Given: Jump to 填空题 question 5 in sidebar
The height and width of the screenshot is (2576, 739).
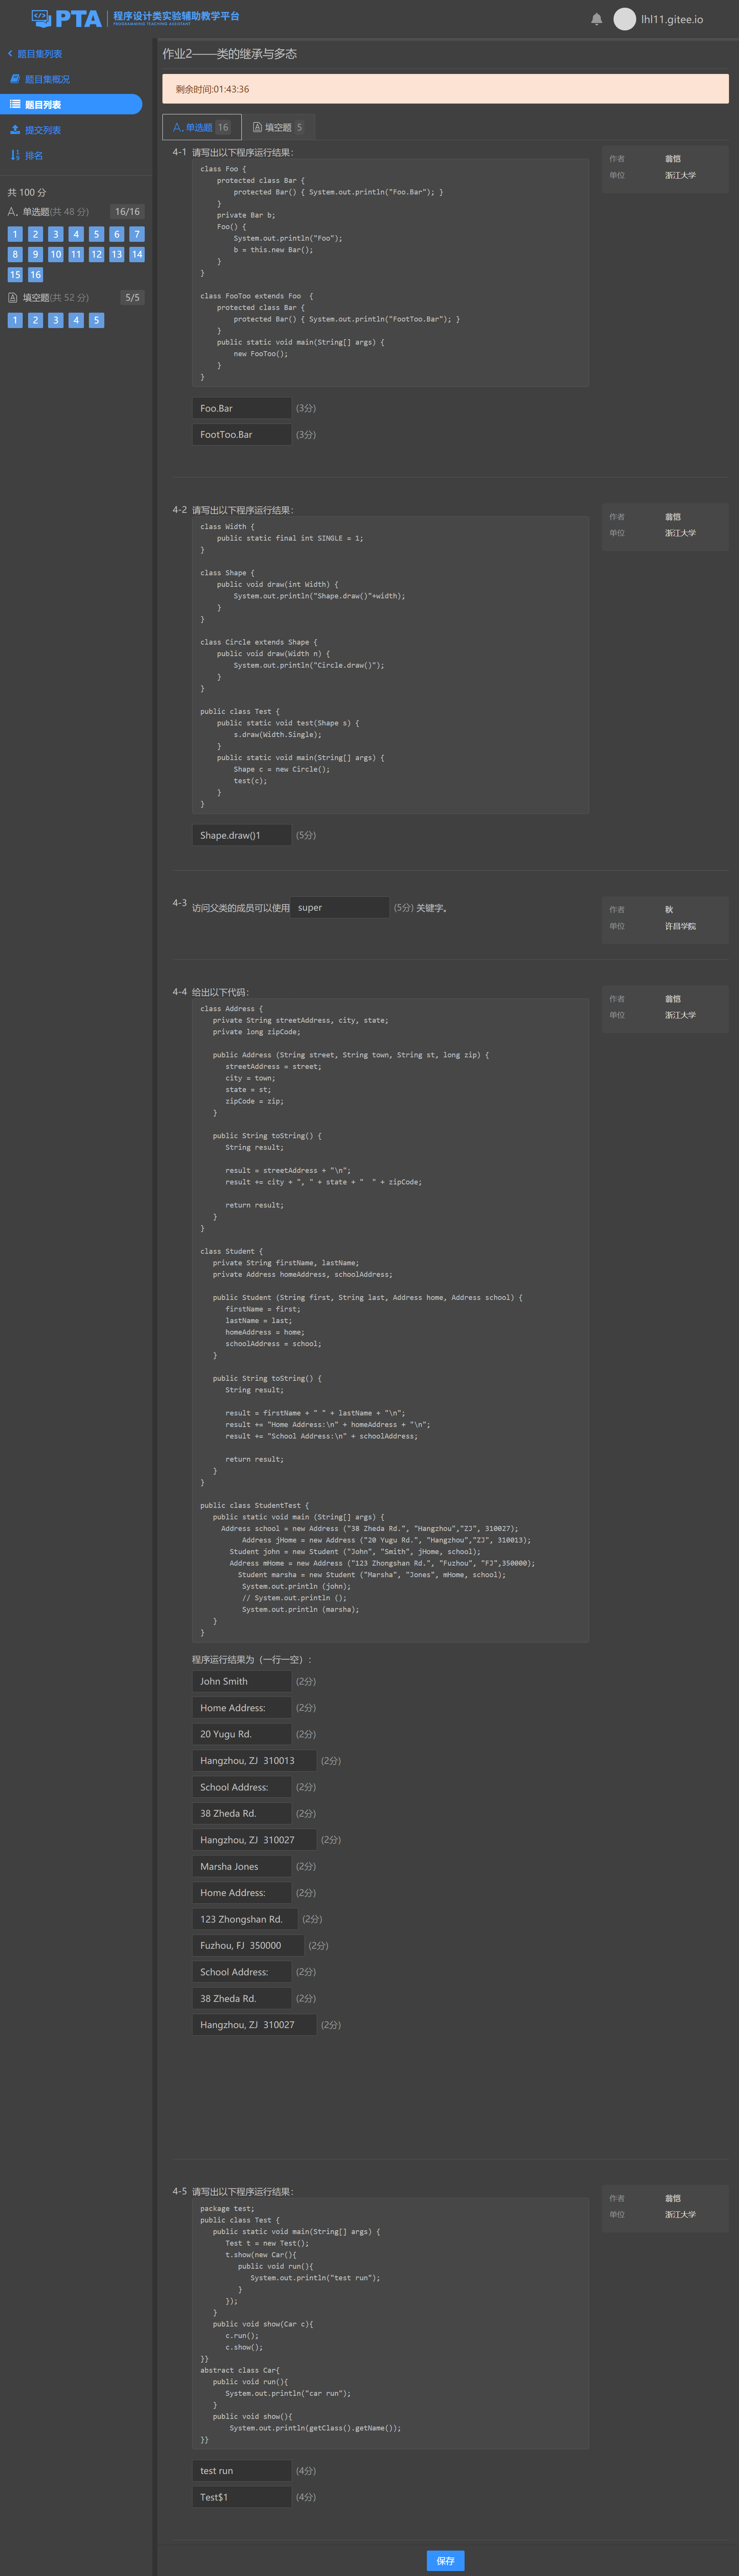Looking at the screenshot, I should [x=96, y=320].
